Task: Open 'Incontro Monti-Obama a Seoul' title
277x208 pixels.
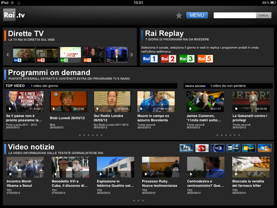Action: coord(19,184)
